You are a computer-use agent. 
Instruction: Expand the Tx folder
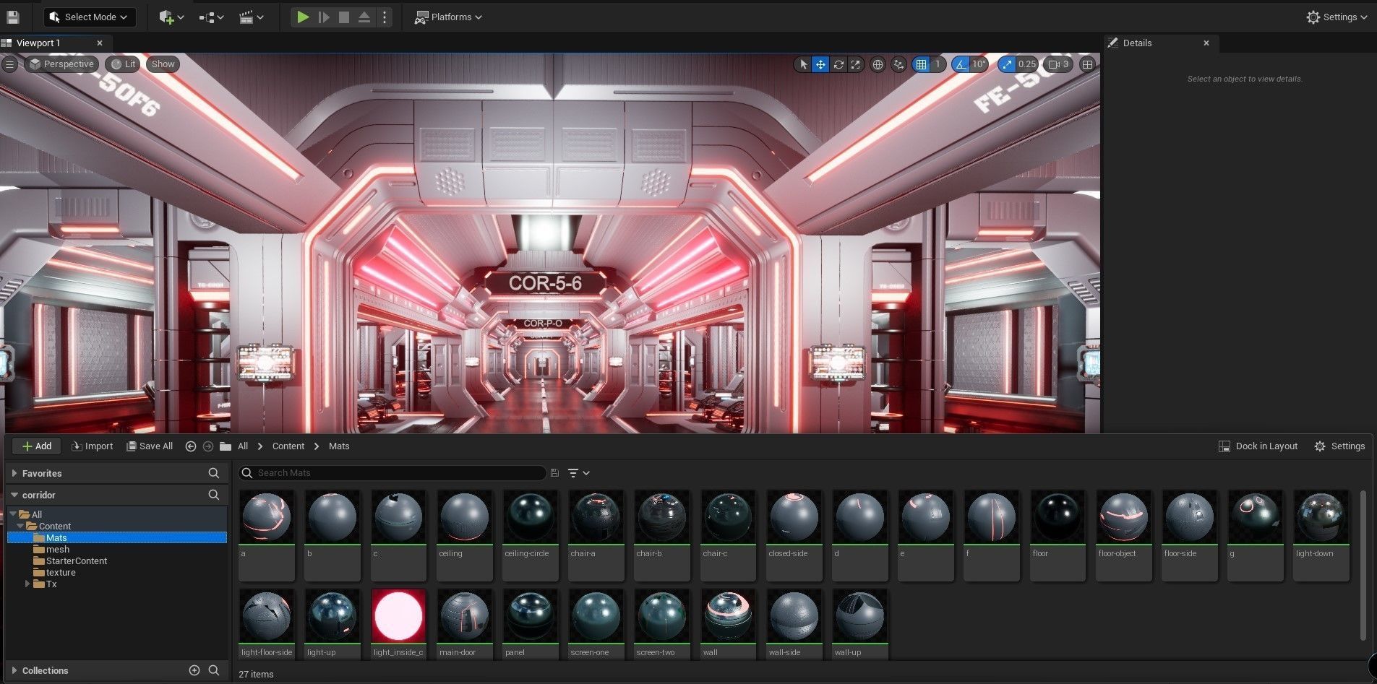point(27,584)
